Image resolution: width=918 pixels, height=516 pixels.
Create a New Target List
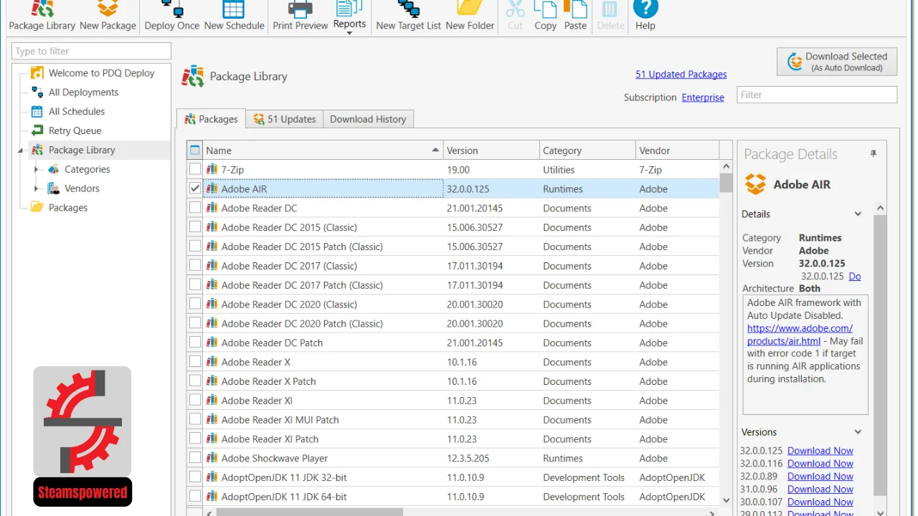pyautogui.click(x=409, y=16)
